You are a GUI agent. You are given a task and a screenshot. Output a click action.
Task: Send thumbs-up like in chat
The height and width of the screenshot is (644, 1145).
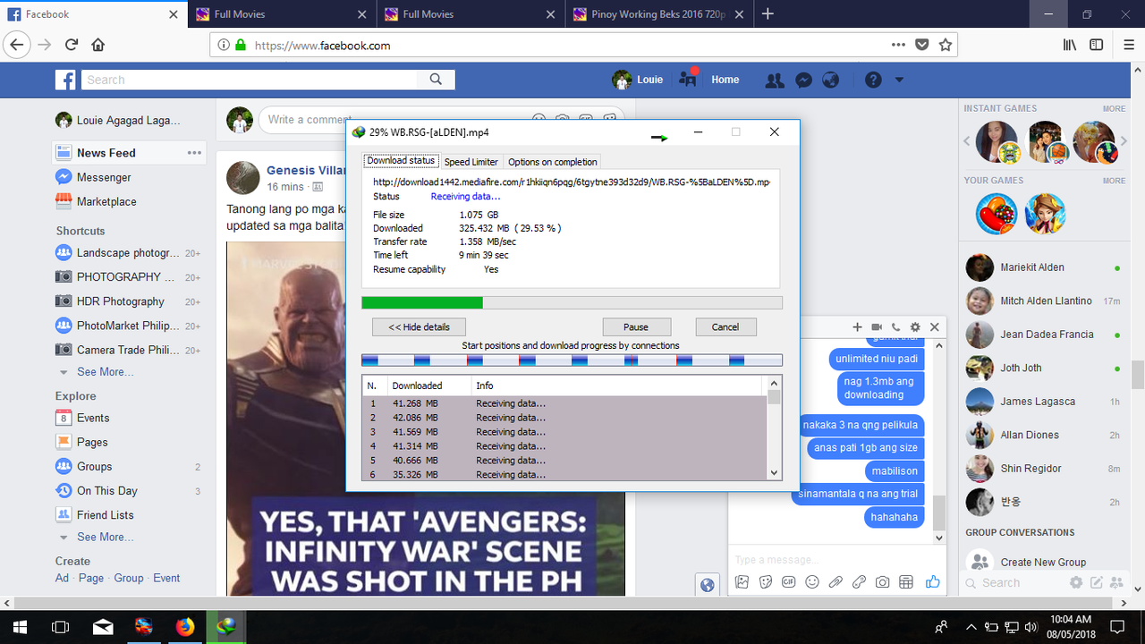click(933, 582)
